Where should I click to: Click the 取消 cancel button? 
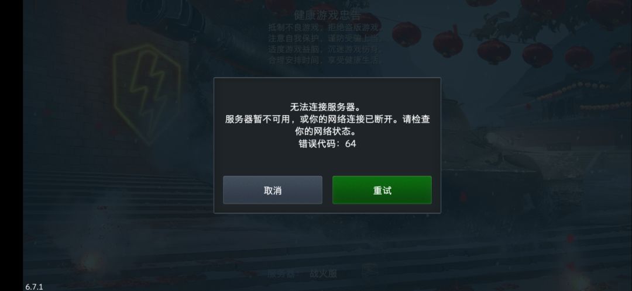(x=273, y=190)
